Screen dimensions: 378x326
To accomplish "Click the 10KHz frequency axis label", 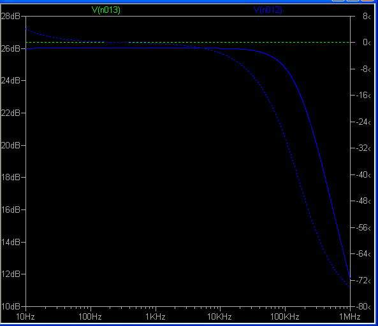I will 220,316.
